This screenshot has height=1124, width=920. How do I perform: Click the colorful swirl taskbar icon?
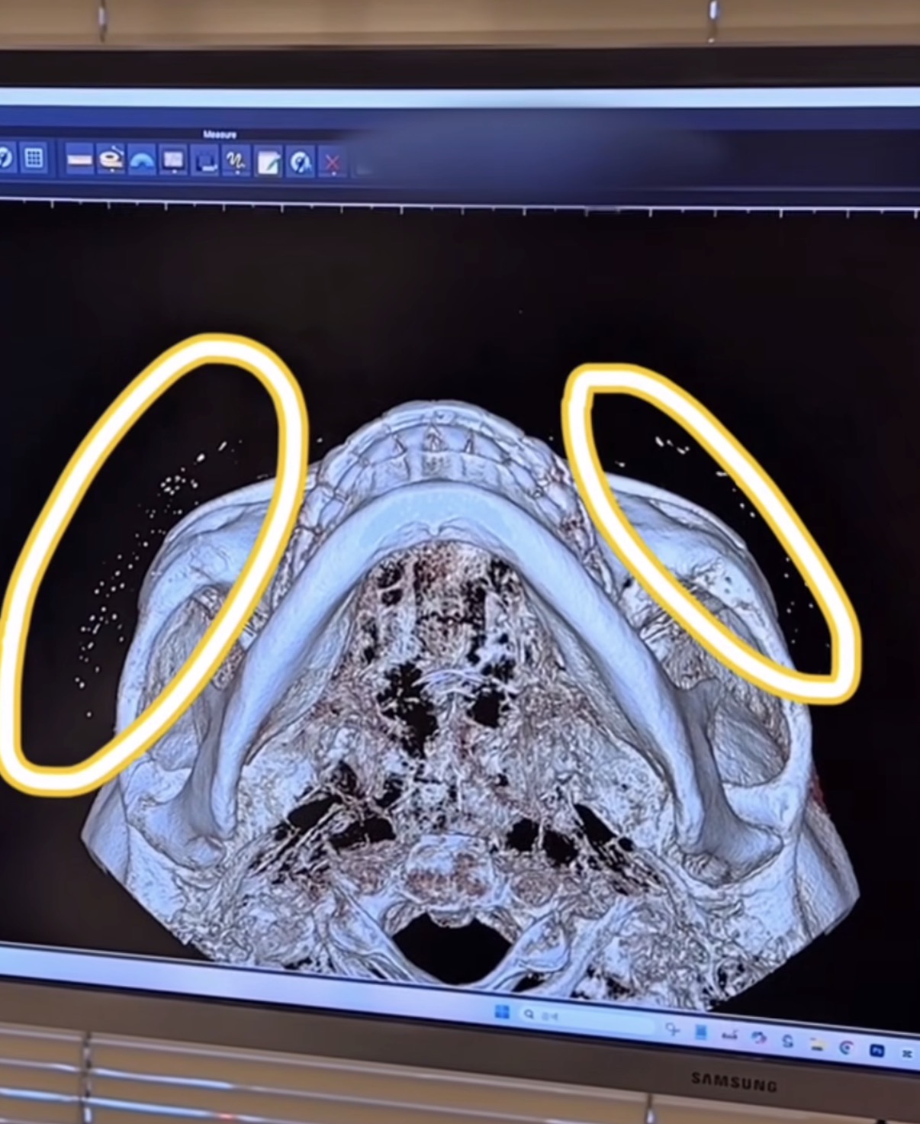[x=758, y=1038]
